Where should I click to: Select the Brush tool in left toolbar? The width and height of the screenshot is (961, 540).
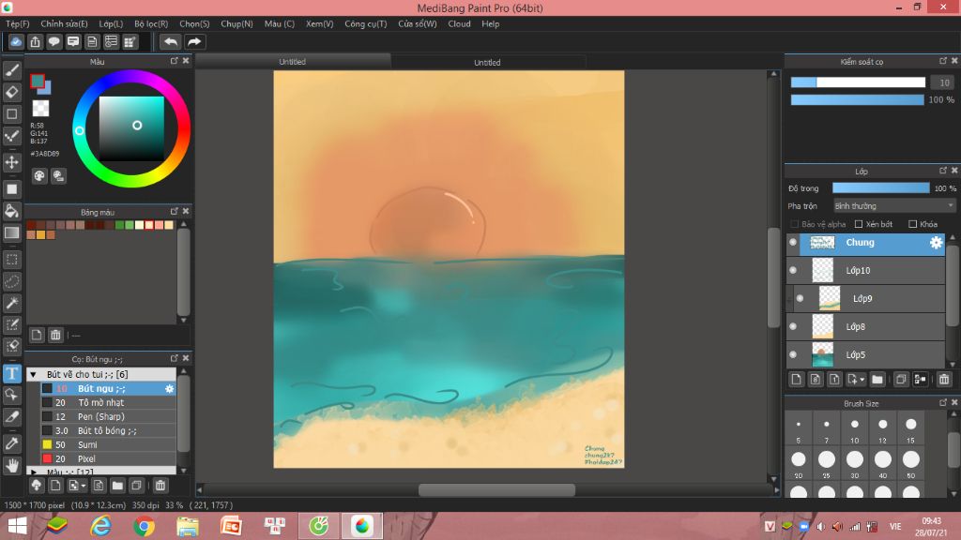(x=11, y=70)
